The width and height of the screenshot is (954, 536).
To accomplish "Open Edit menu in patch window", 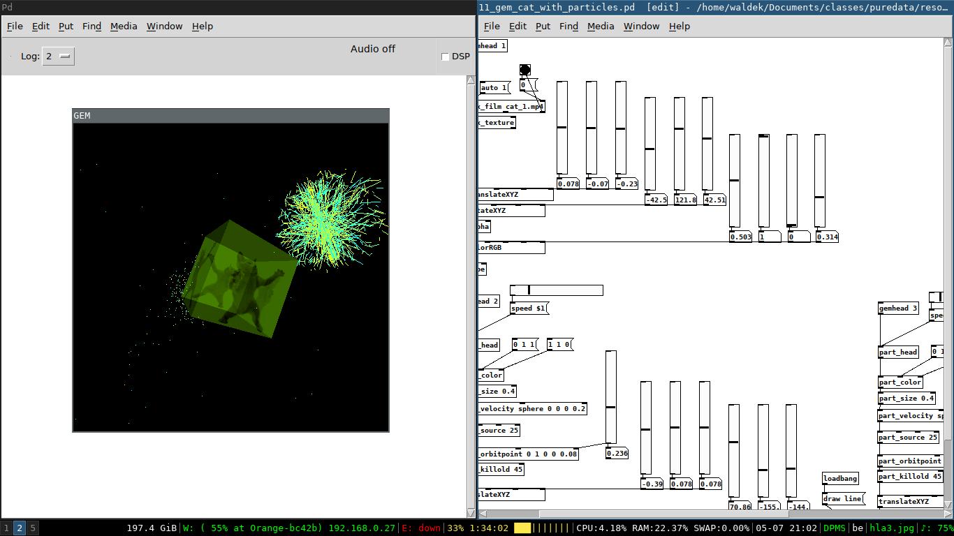I will (518, 26).
